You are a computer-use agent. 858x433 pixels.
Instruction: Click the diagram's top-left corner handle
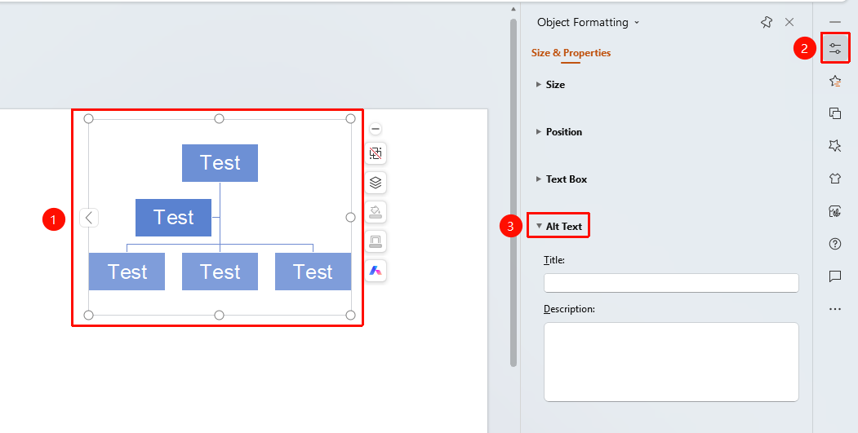coord(89,118)
